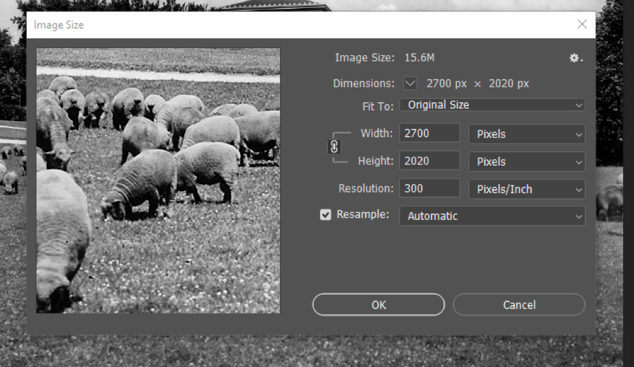Screen dimensions: 634x367
Task: Toggle the constrain proportions chain link
Action: (x=334, y=146)
